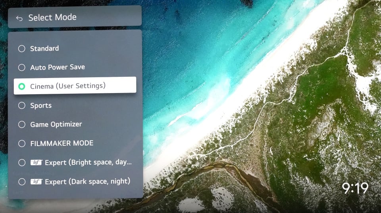Viewport: 381px width, 213px height.
Task: Click the isf logo on Bright space row
Action: (36, 162)
